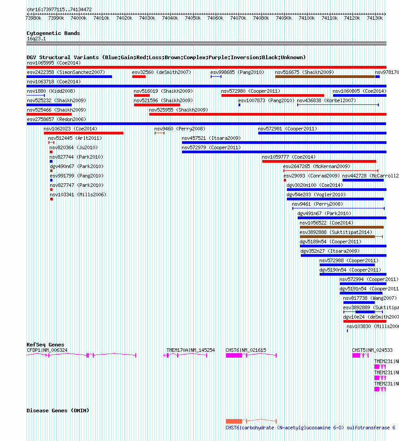Screen dimensions: 399x441
Task: Open nsv820364 (Ju2010) variant label
Action: coord(74,147)
